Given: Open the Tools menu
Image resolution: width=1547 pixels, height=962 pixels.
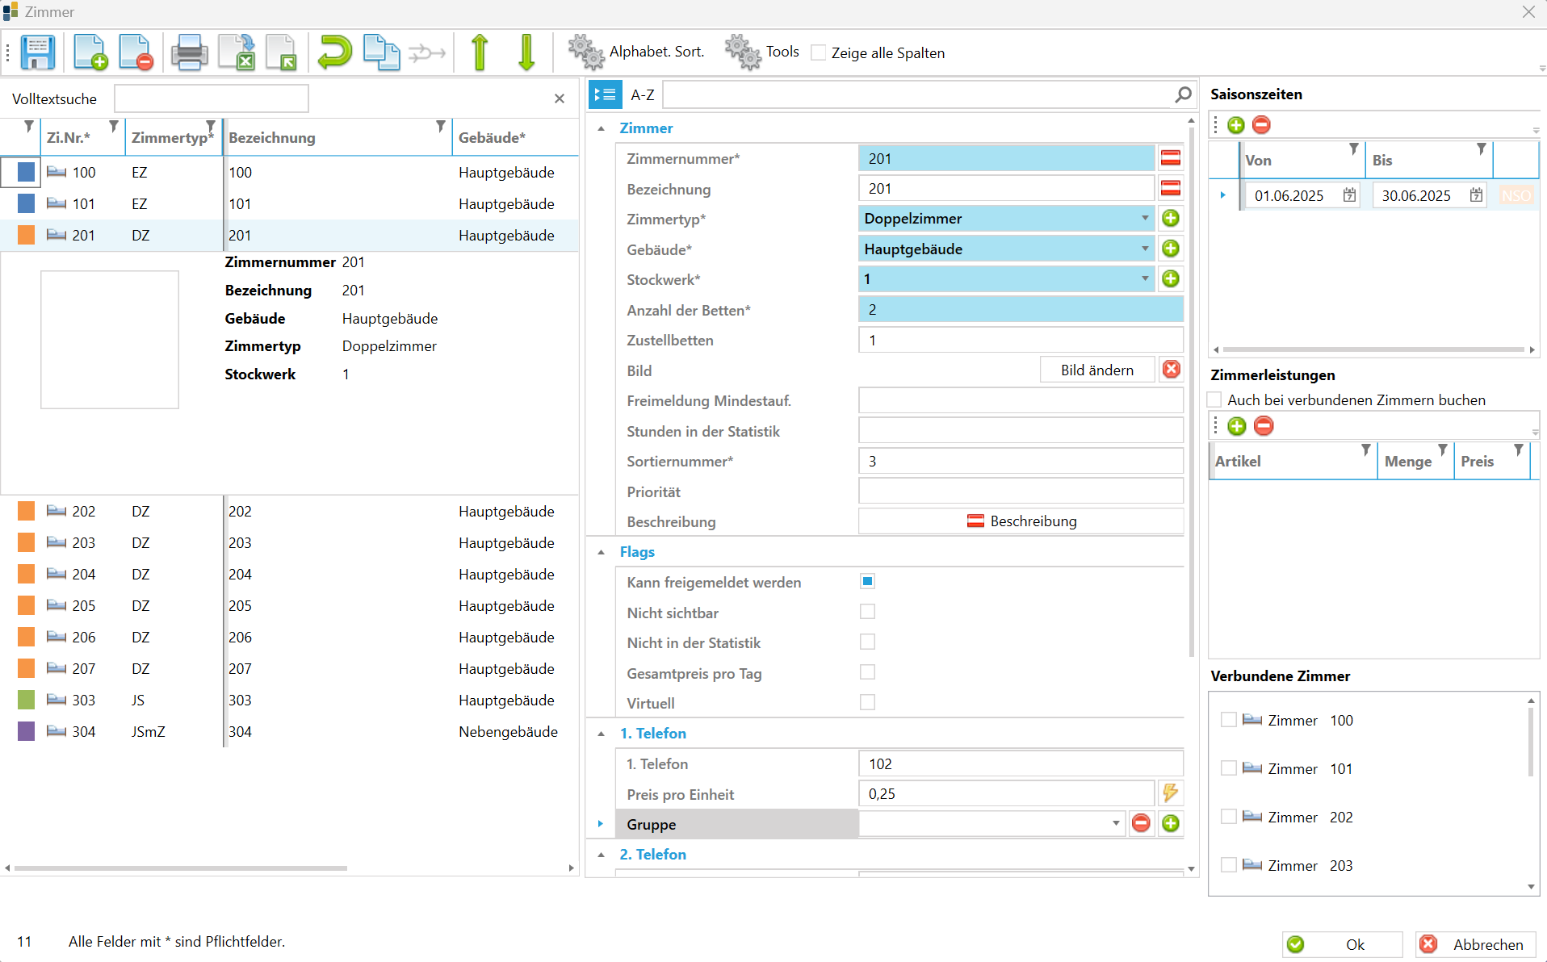Looking at the screenshot, I should 762,52.
